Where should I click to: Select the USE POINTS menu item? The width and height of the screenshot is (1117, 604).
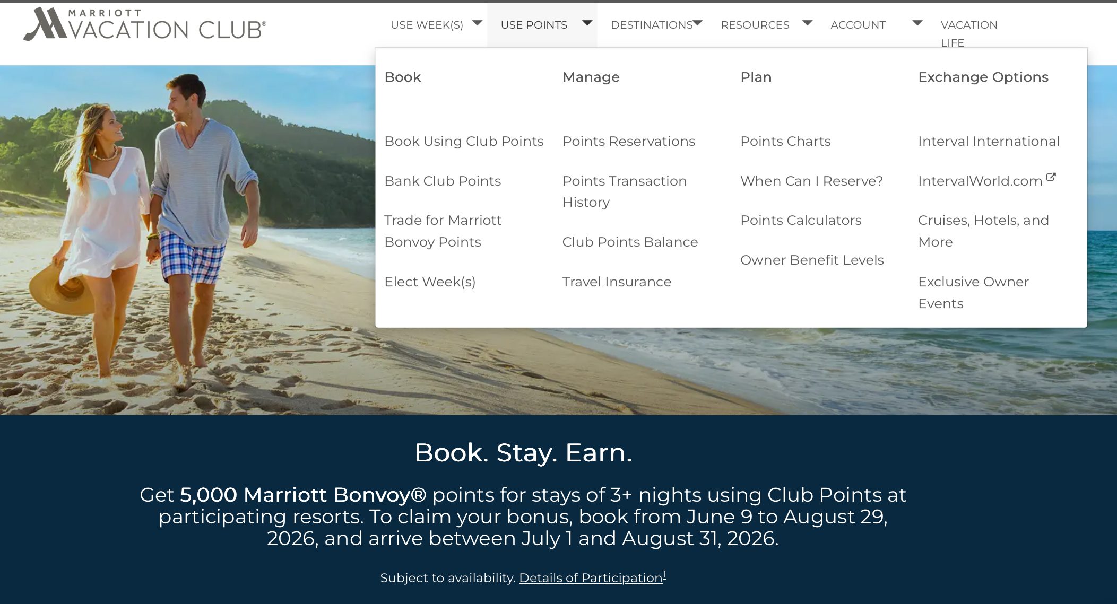[534, 25]
